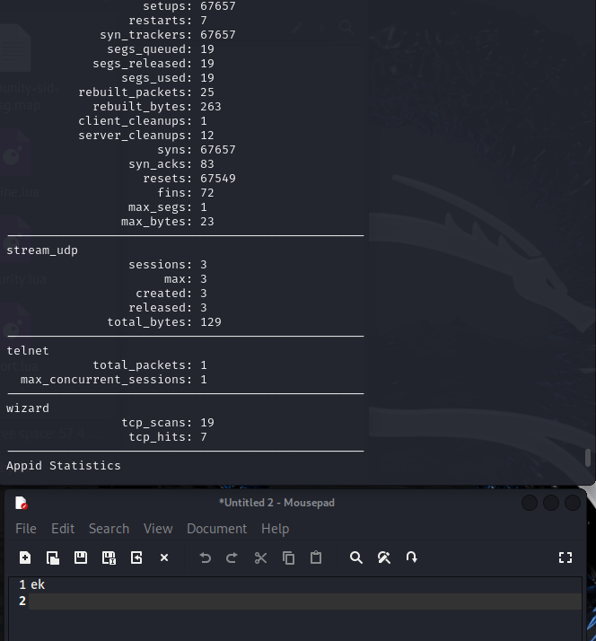Click the "syns: 67657" line in terminal
Viewport: 596px width, 641px height.
197,150
